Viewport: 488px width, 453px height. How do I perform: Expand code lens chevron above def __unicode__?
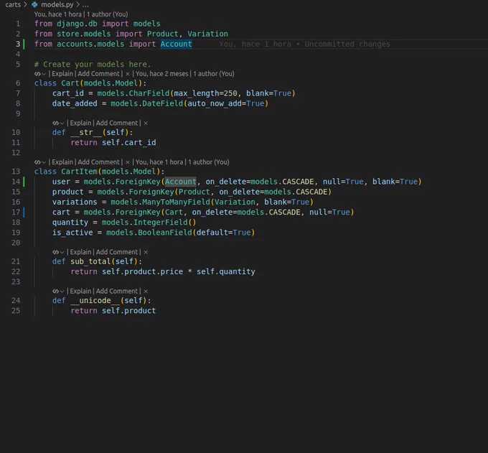point(62,291)
